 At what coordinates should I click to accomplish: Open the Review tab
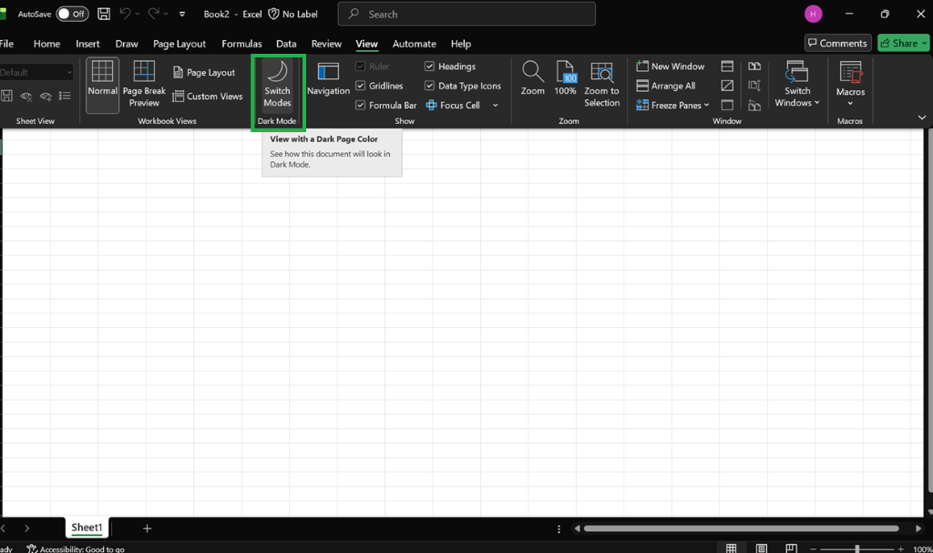point(327,44)
